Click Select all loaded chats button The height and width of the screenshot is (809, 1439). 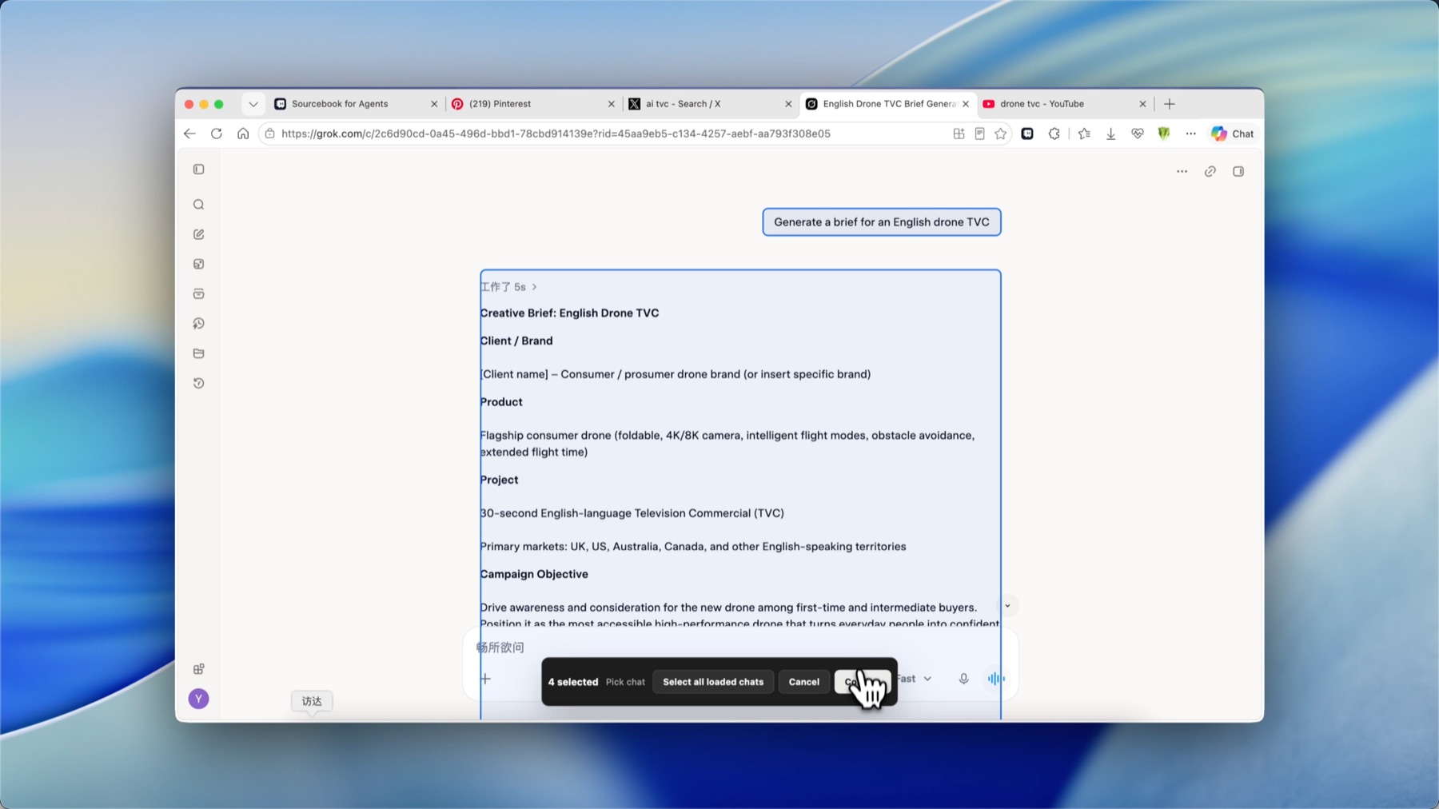(713, 682)
